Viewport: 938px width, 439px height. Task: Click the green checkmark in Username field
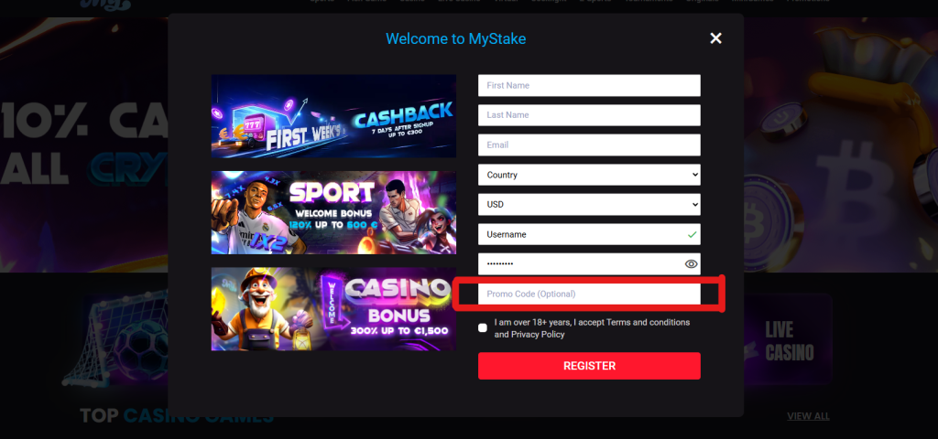point(692,235)
